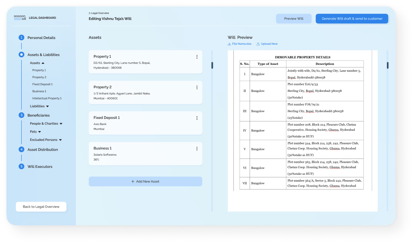
Task: Open the Property 2 three-dot options menu
Action: [197, 88]
